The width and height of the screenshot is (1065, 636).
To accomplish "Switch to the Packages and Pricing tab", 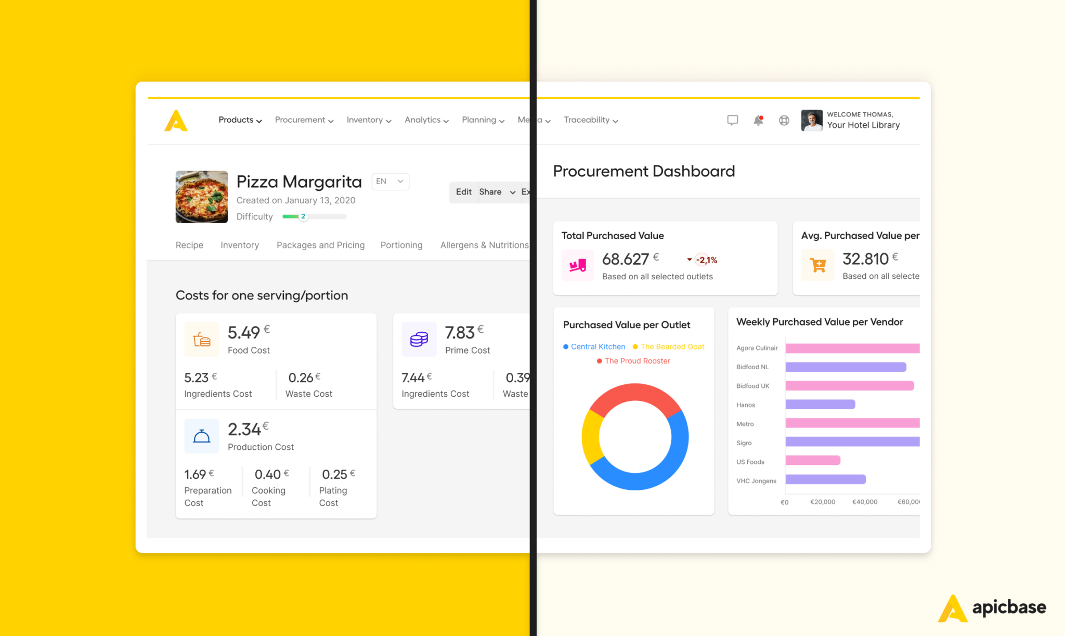I will (320, 244).
